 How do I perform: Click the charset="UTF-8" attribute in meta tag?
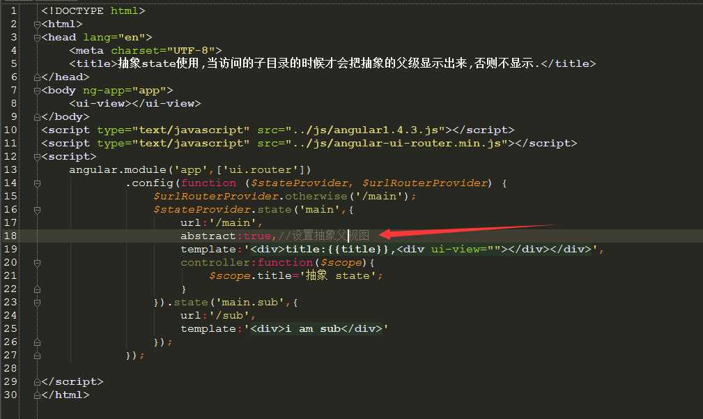163,51
